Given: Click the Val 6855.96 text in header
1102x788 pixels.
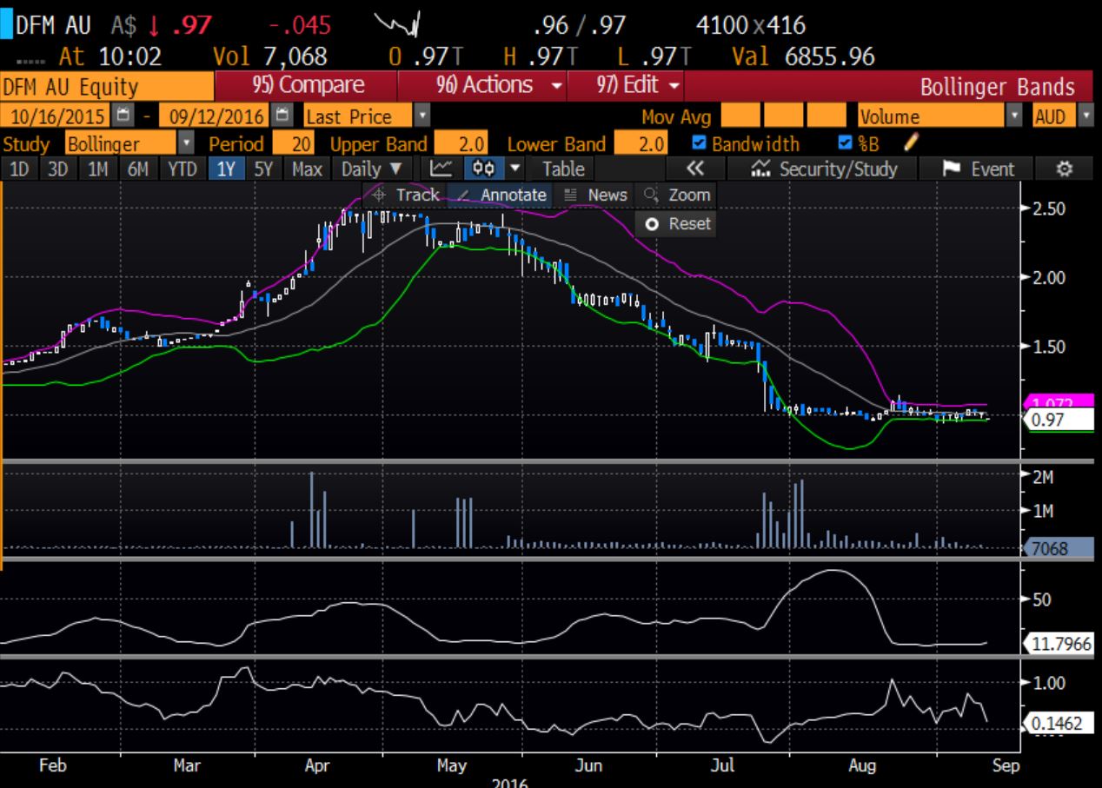Looking at the screenshot, I should click(804, 56).
